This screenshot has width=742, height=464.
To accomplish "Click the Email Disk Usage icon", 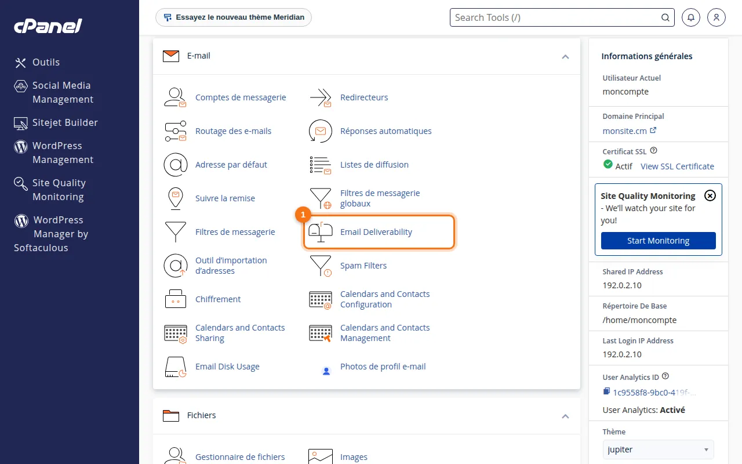I will click(x=175, y=367).
